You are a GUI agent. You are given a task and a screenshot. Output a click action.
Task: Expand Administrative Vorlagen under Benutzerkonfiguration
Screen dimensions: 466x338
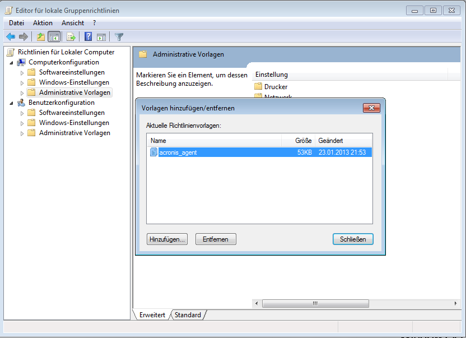(22, 133)
